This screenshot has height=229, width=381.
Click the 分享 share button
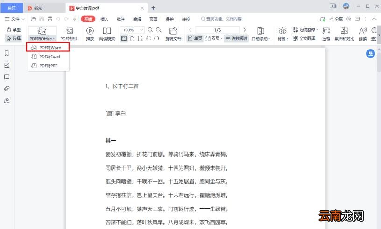336,19
